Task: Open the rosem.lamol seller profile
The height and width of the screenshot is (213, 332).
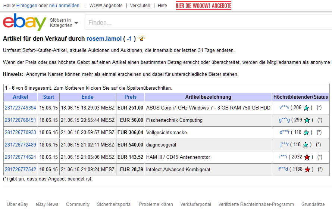Action: click(104, 38)
